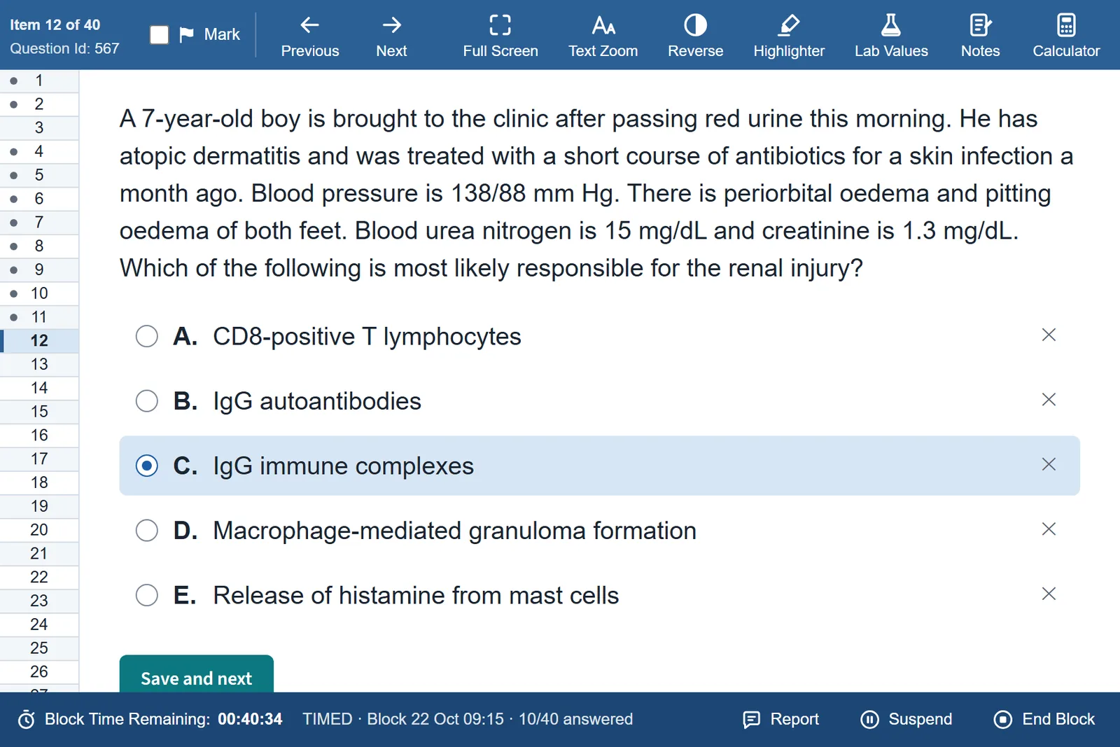Open question 10 from sidebar
The height and width of the screenshot is (747, 1120).
point(39,293)
